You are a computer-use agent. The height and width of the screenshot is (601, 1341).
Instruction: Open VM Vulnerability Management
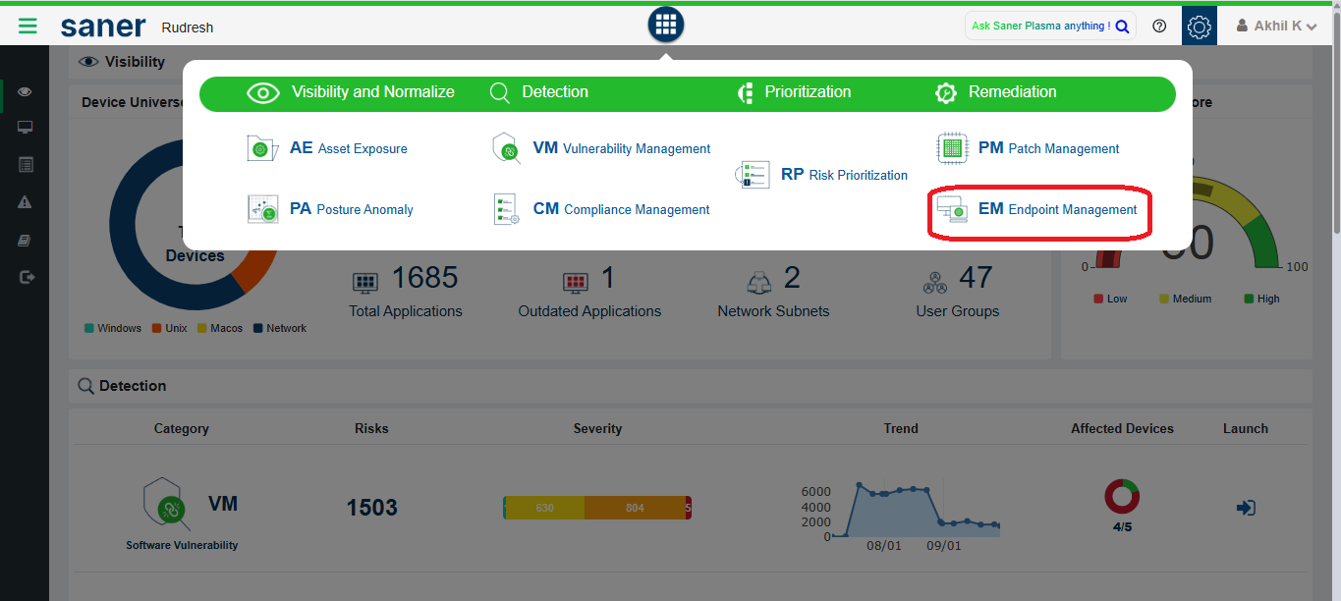[621, 148]
